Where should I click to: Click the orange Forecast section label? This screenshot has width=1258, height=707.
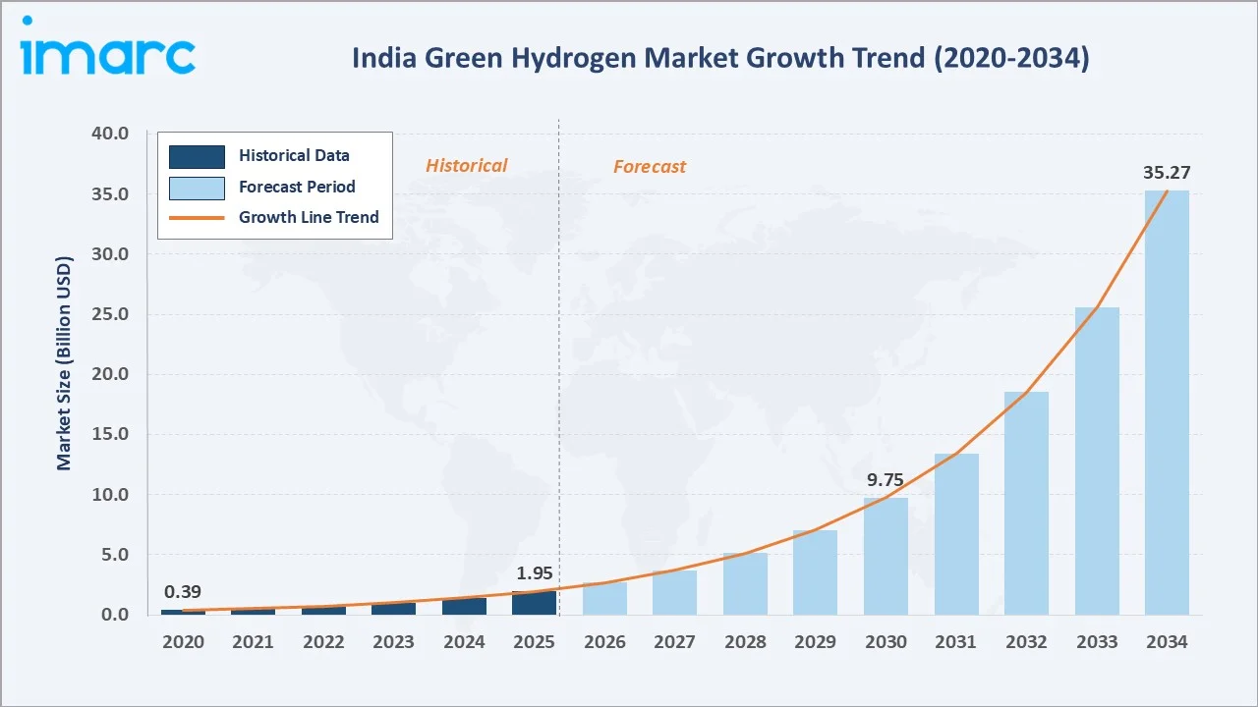coord(650,166)
